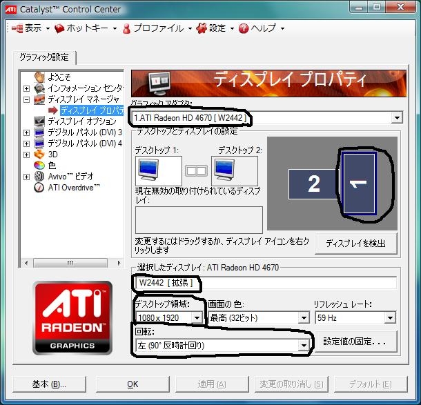This screenshot has width=421, height=405.
Task: Click the ディスプレイを検出 button
Action: point(355,243)
